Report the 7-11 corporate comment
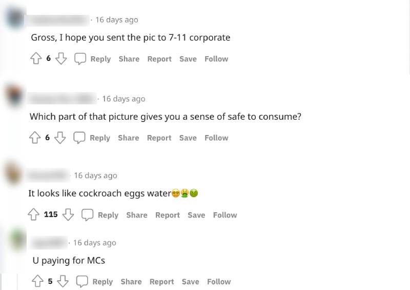 click(159, 59)
